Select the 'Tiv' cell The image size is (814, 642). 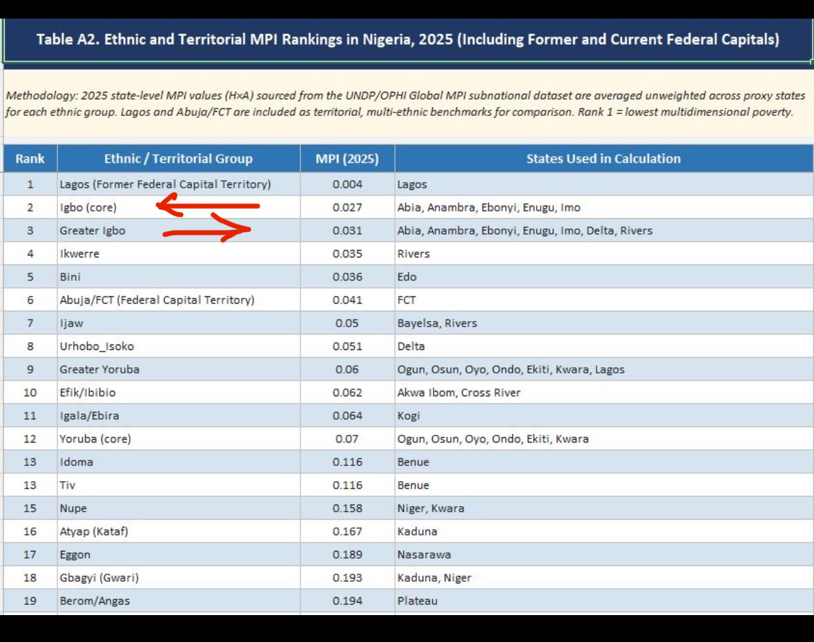point(179,485)
